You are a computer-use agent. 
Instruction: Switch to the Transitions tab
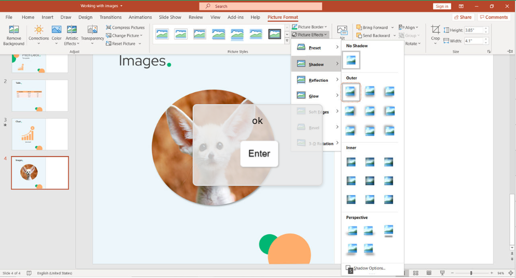click(x=110, y=17)
